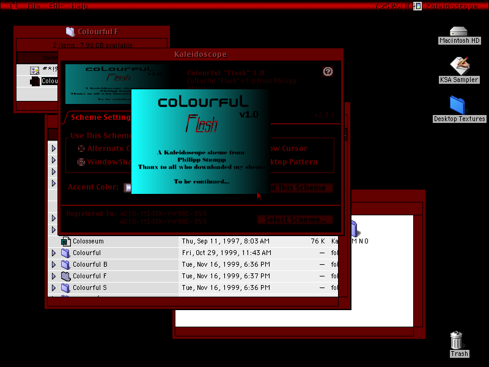Click the Colourful F window title folder icon
Viewport: 489px width, 367px height.
[x=70, y=32]
